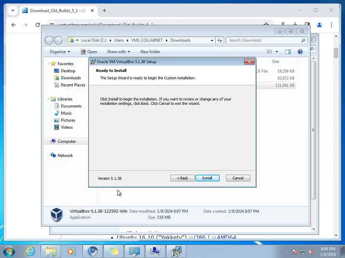Toggle the preview pane icon

288,51
